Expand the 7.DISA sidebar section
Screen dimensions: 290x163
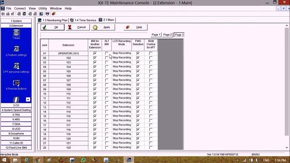pyautogui.click(x=16, y=124)
